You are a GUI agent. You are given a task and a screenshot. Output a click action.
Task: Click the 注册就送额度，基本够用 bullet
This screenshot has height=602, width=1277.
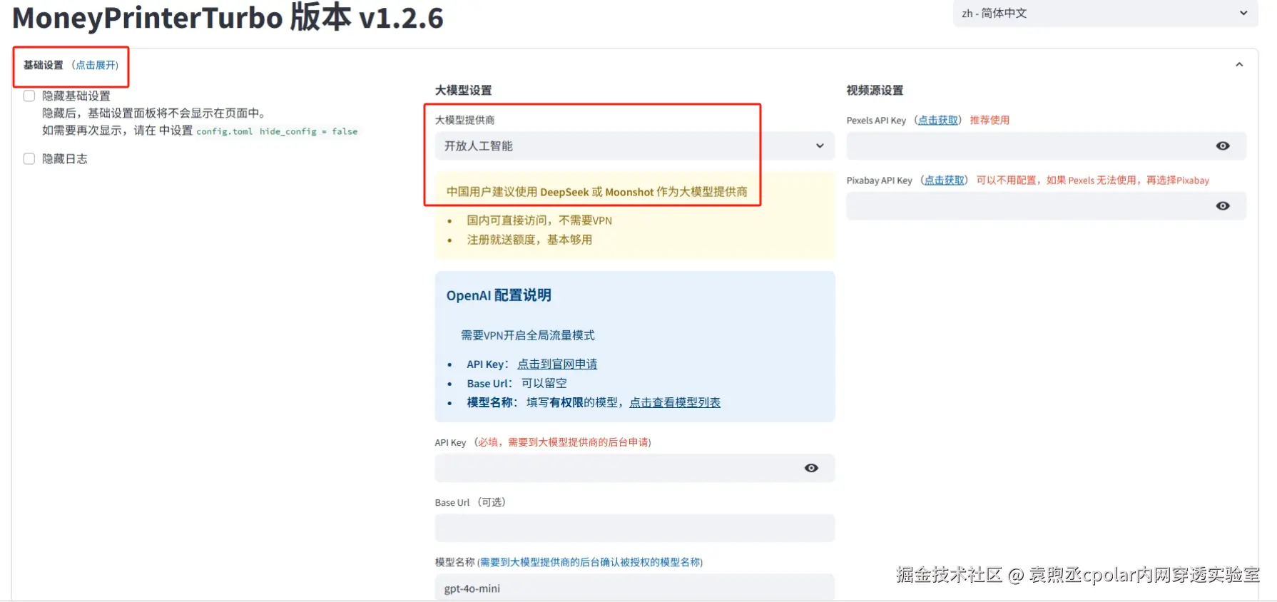click(x=529, y=240)
